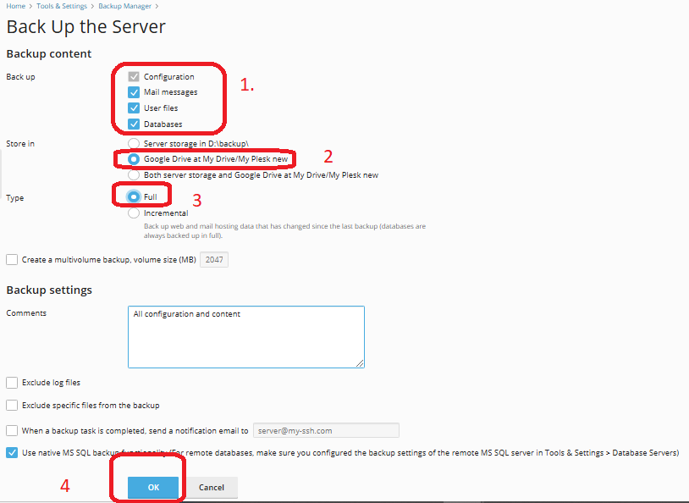Uncheck the User files checkbox
This screenshot has height=503, width=689.
[x=134, y=108]
